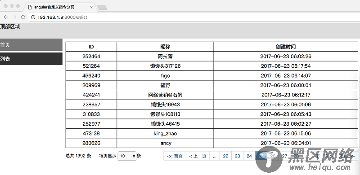Click timestamp 2017-06-23 06:04:01

(x=286, y=143)
